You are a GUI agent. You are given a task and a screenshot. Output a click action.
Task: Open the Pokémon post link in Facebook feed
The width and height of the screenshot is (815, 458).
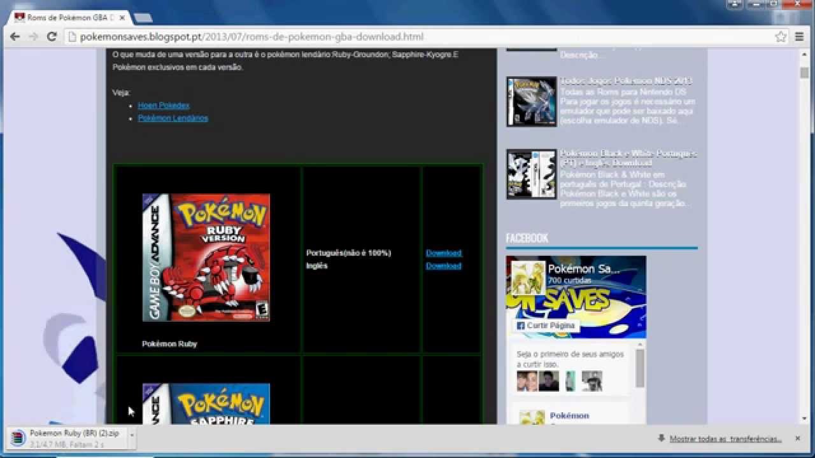pyautogui.click(x=569, y=416)
